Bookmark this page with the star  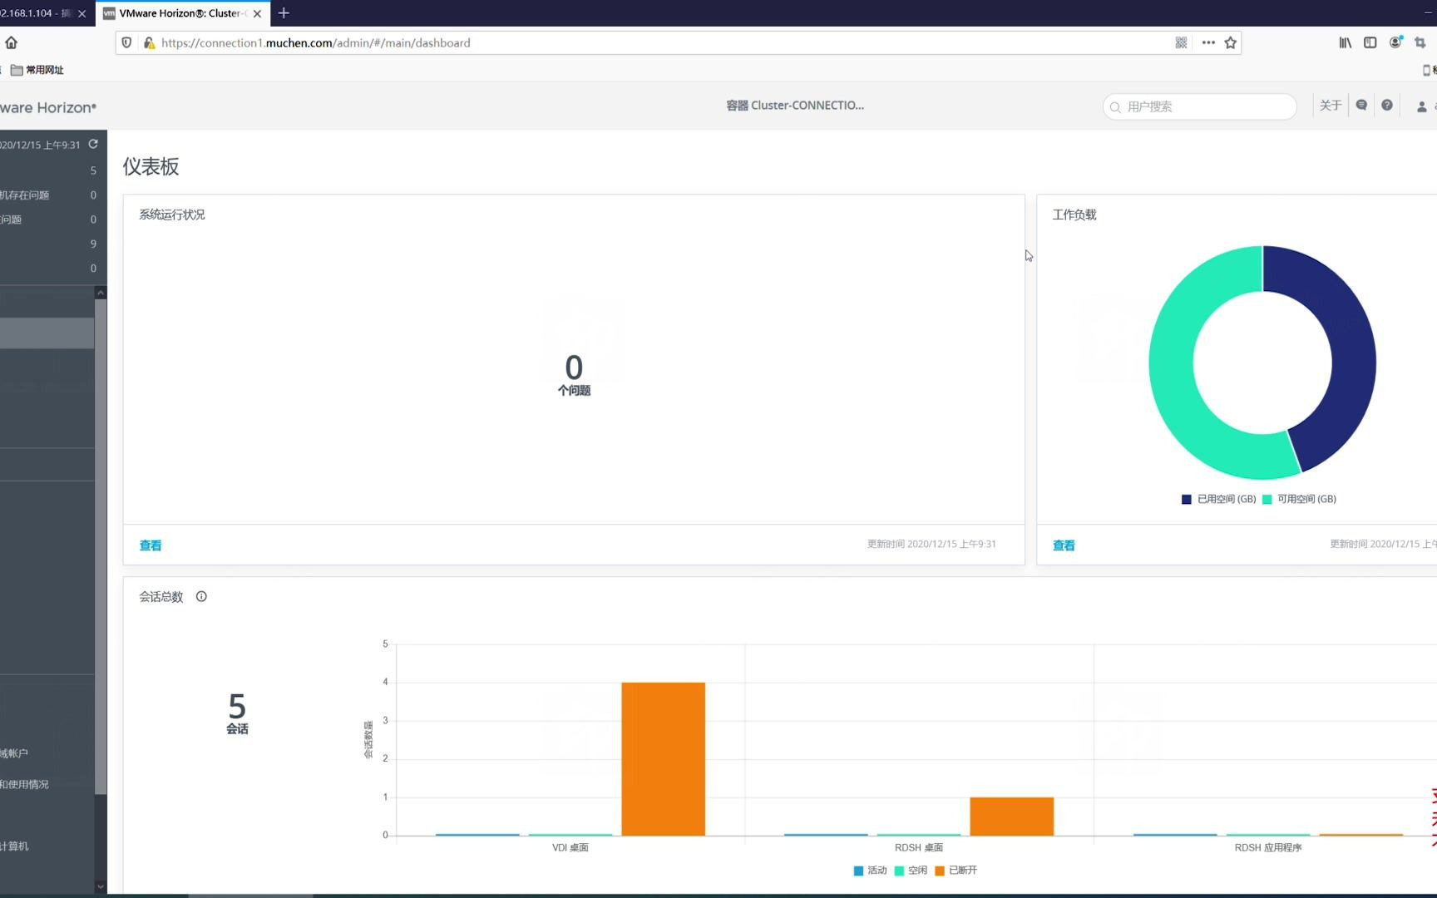pos(1231,42)
